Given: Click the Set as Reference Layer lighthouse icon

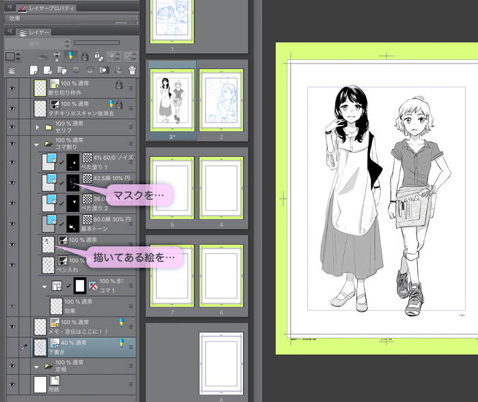Looking at the screenshot, I should click(x=57, y=57).
